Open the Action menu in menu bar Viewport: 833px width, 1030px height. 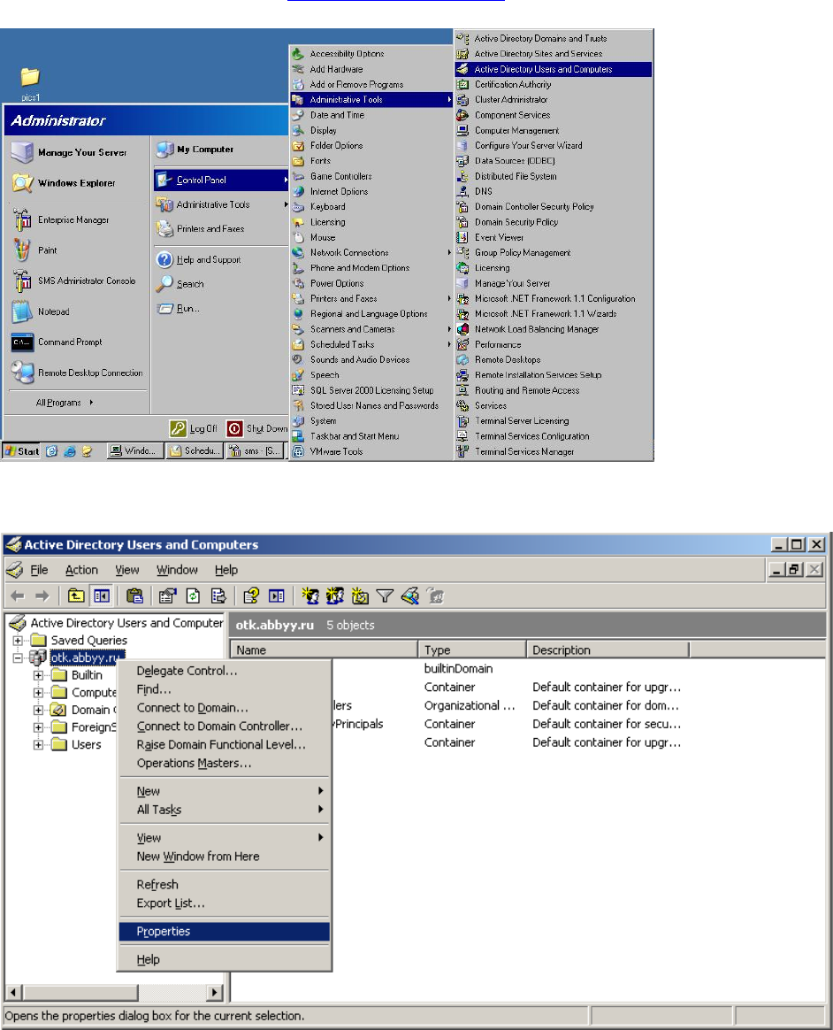point(81,570)
